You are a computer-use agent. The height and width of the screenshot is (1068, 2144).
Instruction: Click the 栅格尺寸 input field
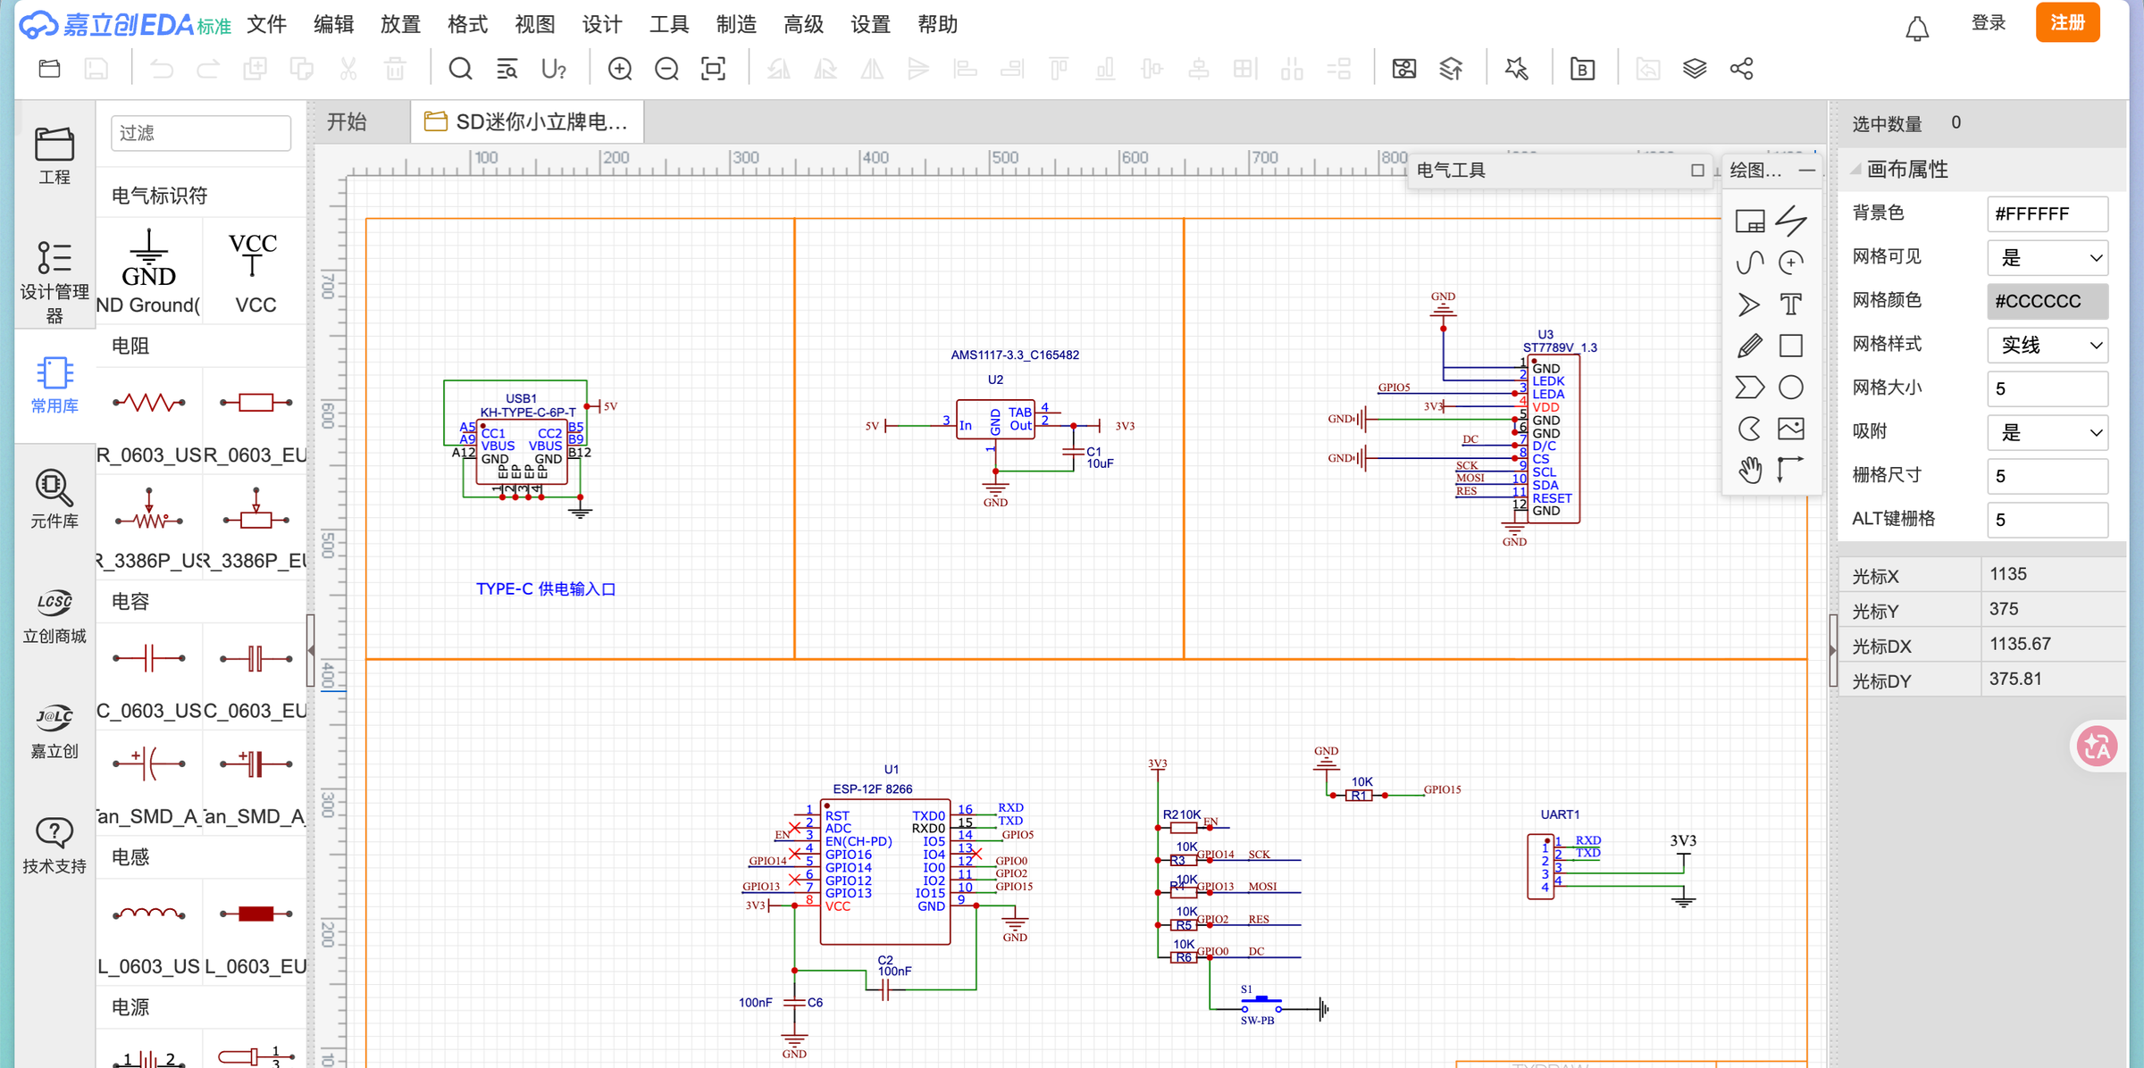(x=2048, y=477)
